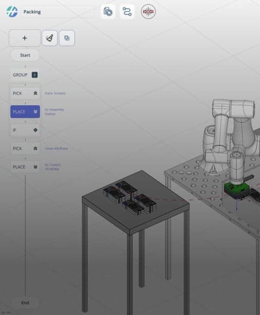Select the End node
The width and height of the screenshot is (260, 315).
tap(25, 303)
